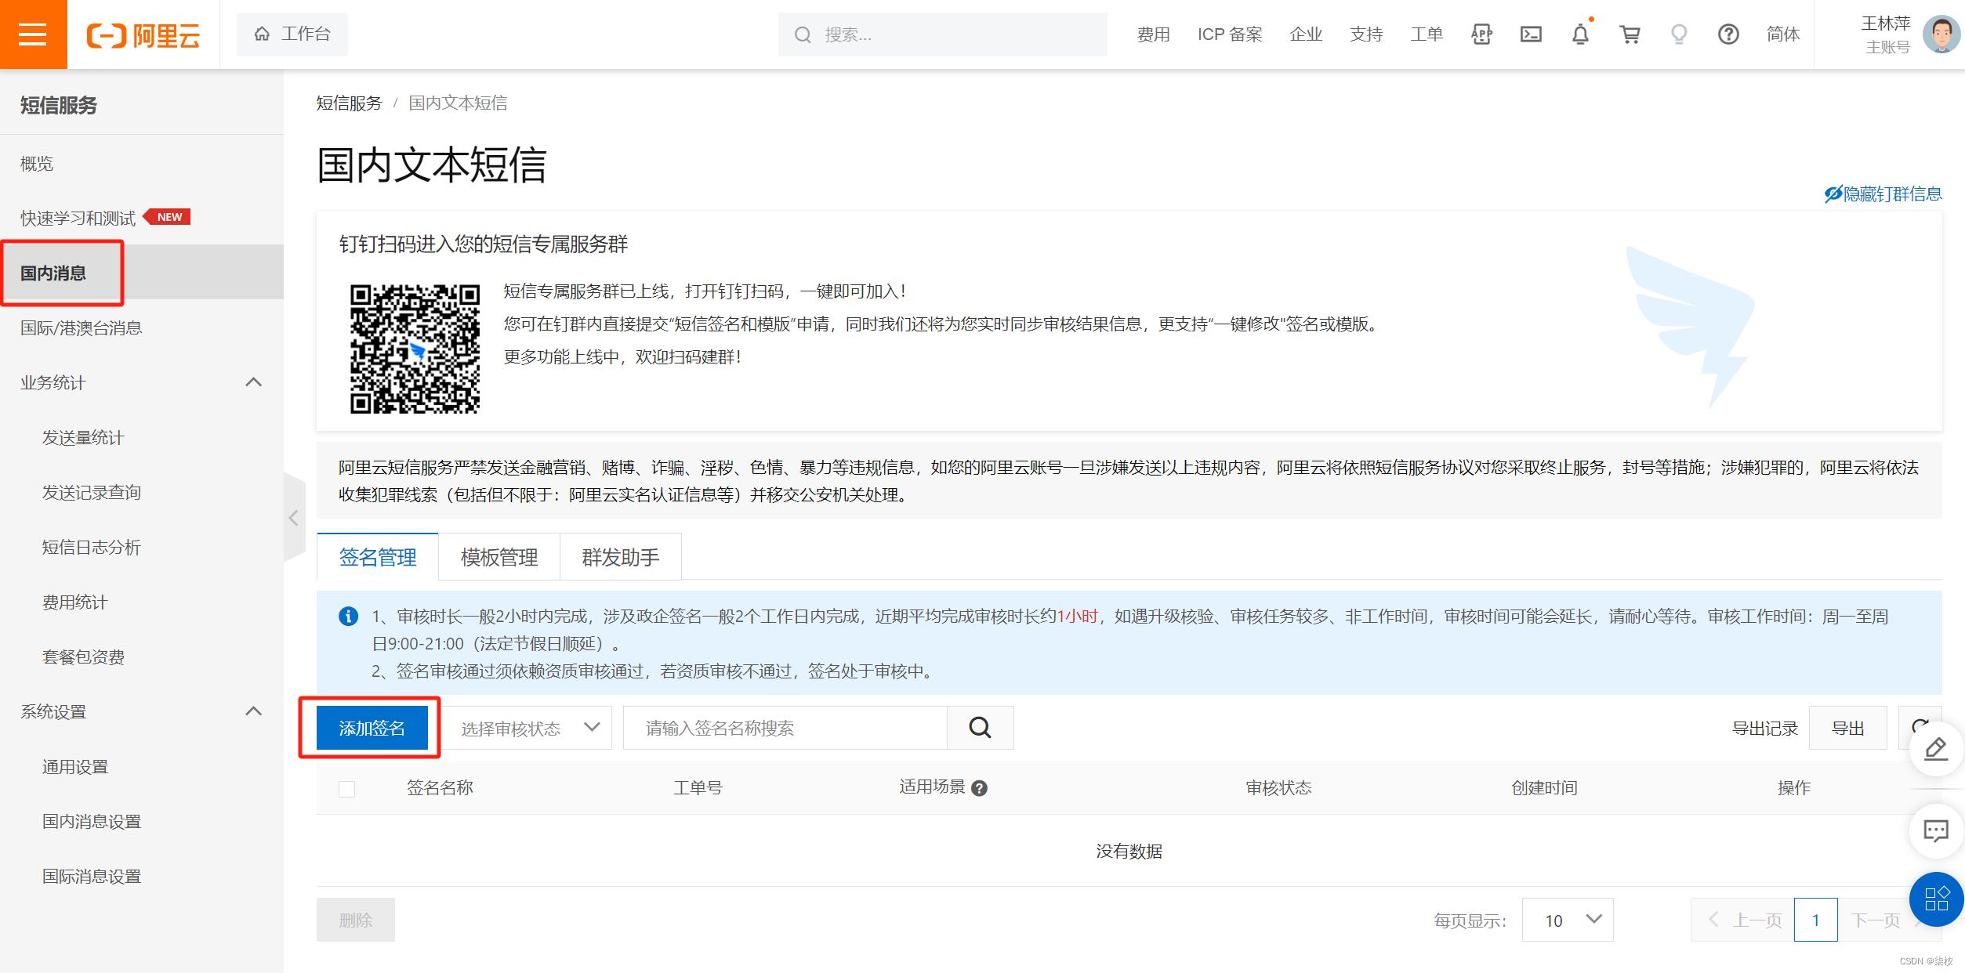The image size is (1965, 973).
Task: Open 快速学习和测试 in the sidebar
Action: click(78, 218)
